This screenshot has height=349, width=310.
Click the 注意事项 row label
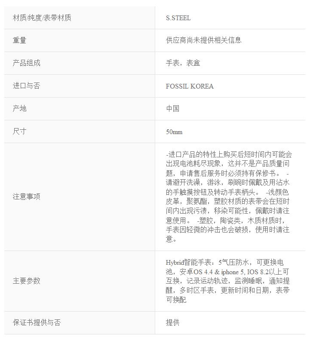point(27,196)
